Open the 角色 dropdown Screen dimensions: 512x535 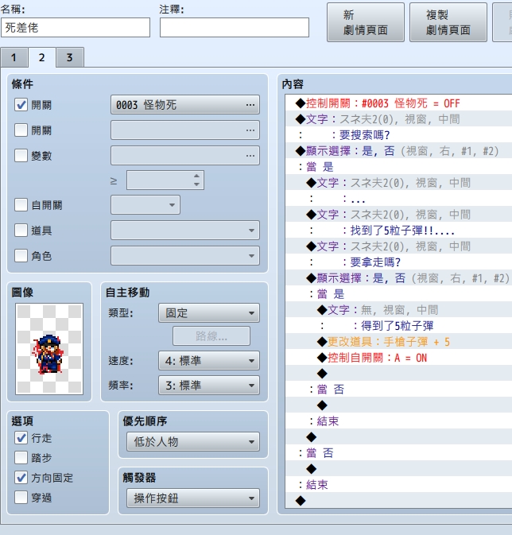(185, 255)
